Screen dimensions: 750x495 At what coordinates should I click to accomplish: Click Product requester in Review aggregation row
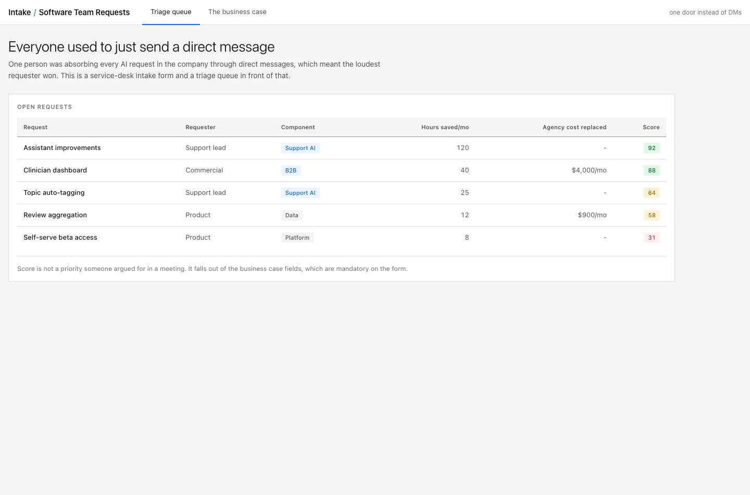198,215
